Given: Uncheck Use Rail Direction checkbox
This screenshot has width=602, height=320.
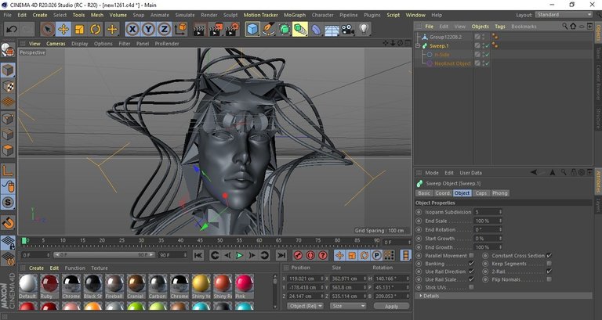Looking at the screenshot, I should pos(471,271).
